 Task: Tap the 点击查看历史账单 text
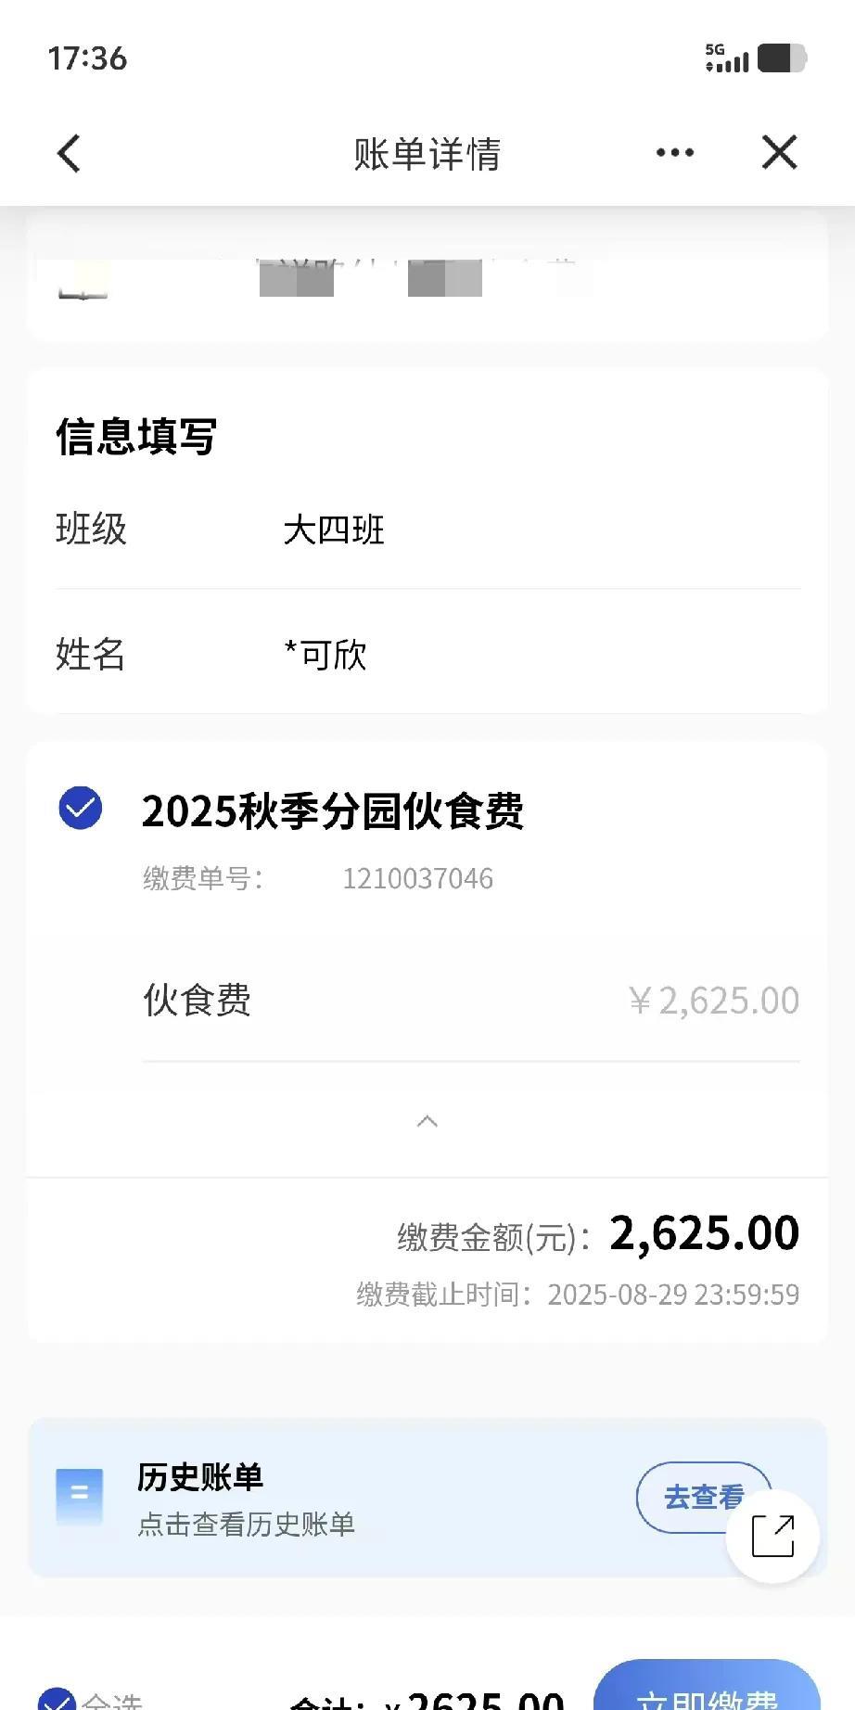[x=246, y=1524]
